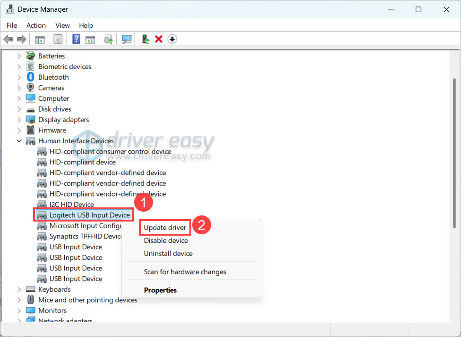Click the Device Manager title bar icon

point(10,9)
